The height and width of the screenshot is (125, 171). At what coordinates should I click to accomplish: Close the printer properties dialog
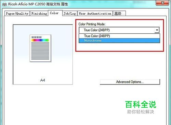(162, 3)
